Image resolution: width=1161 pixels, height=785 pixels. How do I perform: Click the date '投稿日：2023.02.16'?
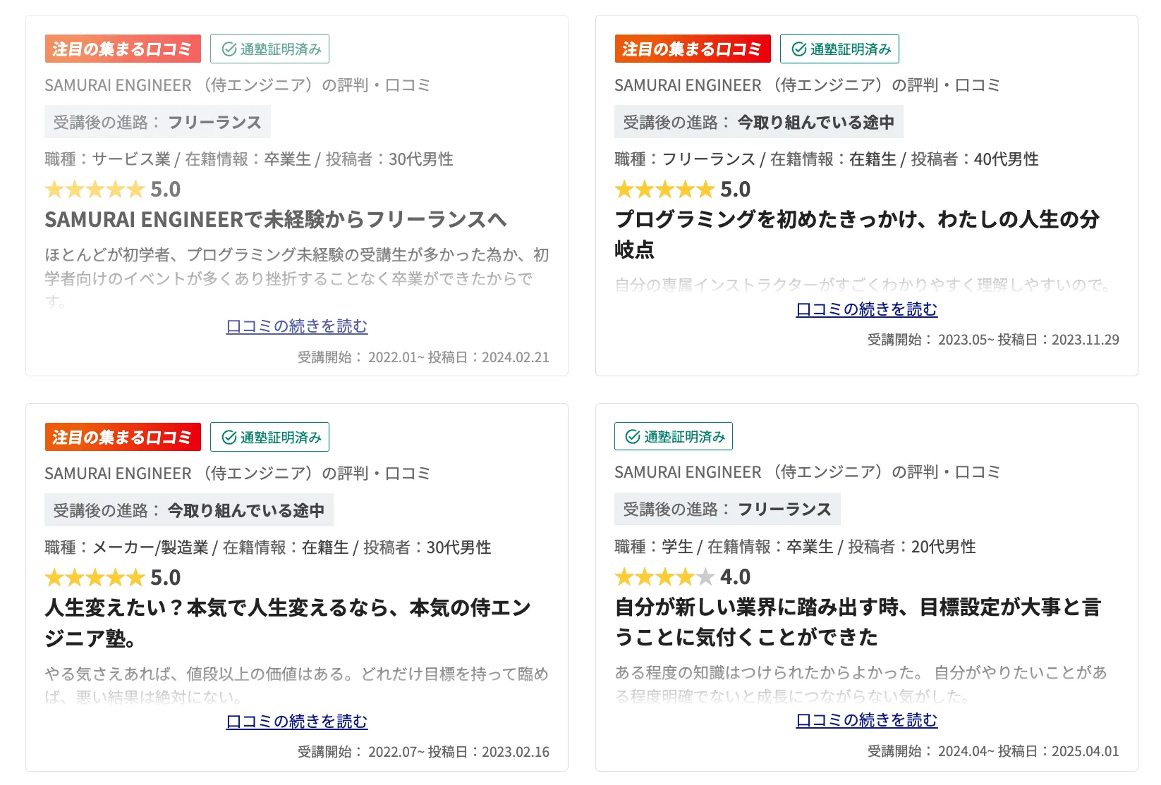click(x=489, y=752)
